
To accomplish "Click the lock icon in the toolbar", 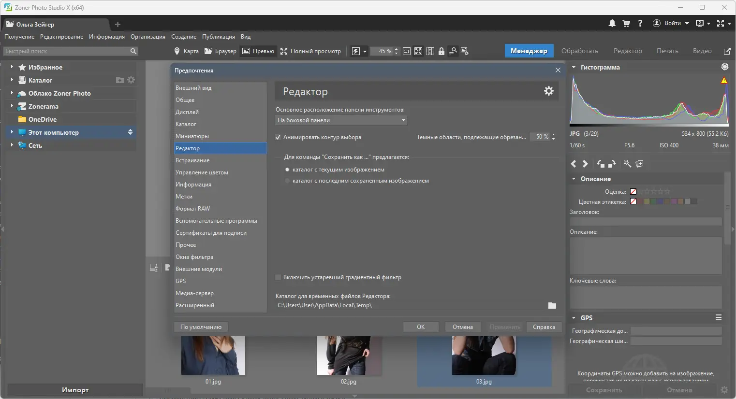I will [442, 51].
